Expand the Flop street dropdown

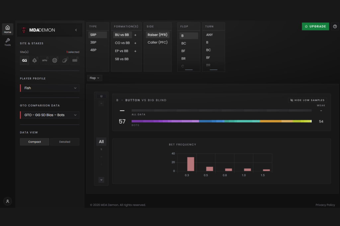pyautogui.click(x=95, y=78)
